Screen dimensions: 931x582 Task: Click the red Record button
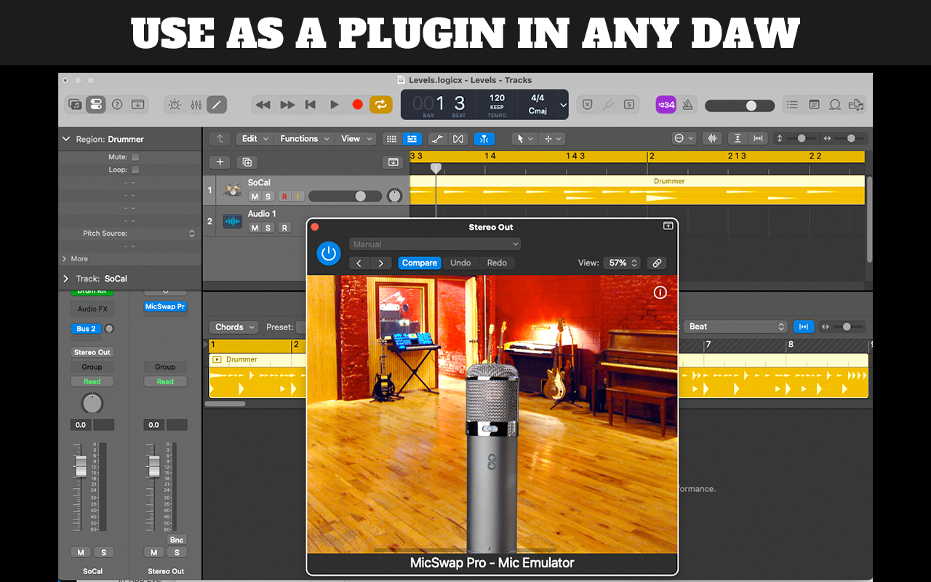(x=357, y=105)
